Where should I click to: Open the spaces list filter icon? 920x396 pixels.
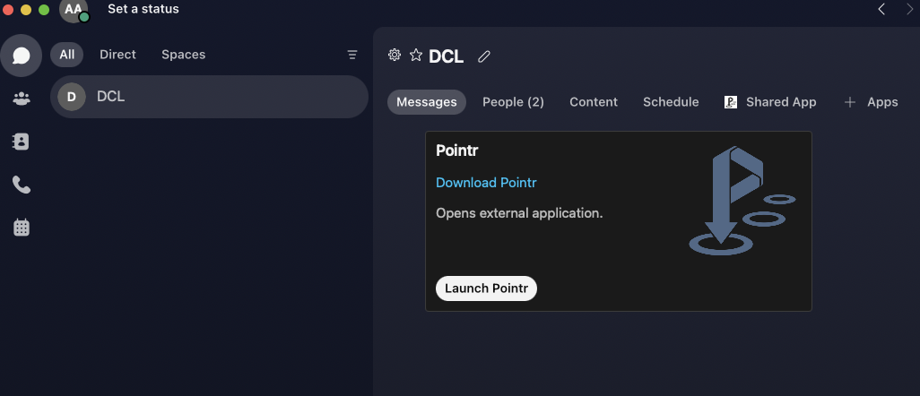[x=352, y=56]
